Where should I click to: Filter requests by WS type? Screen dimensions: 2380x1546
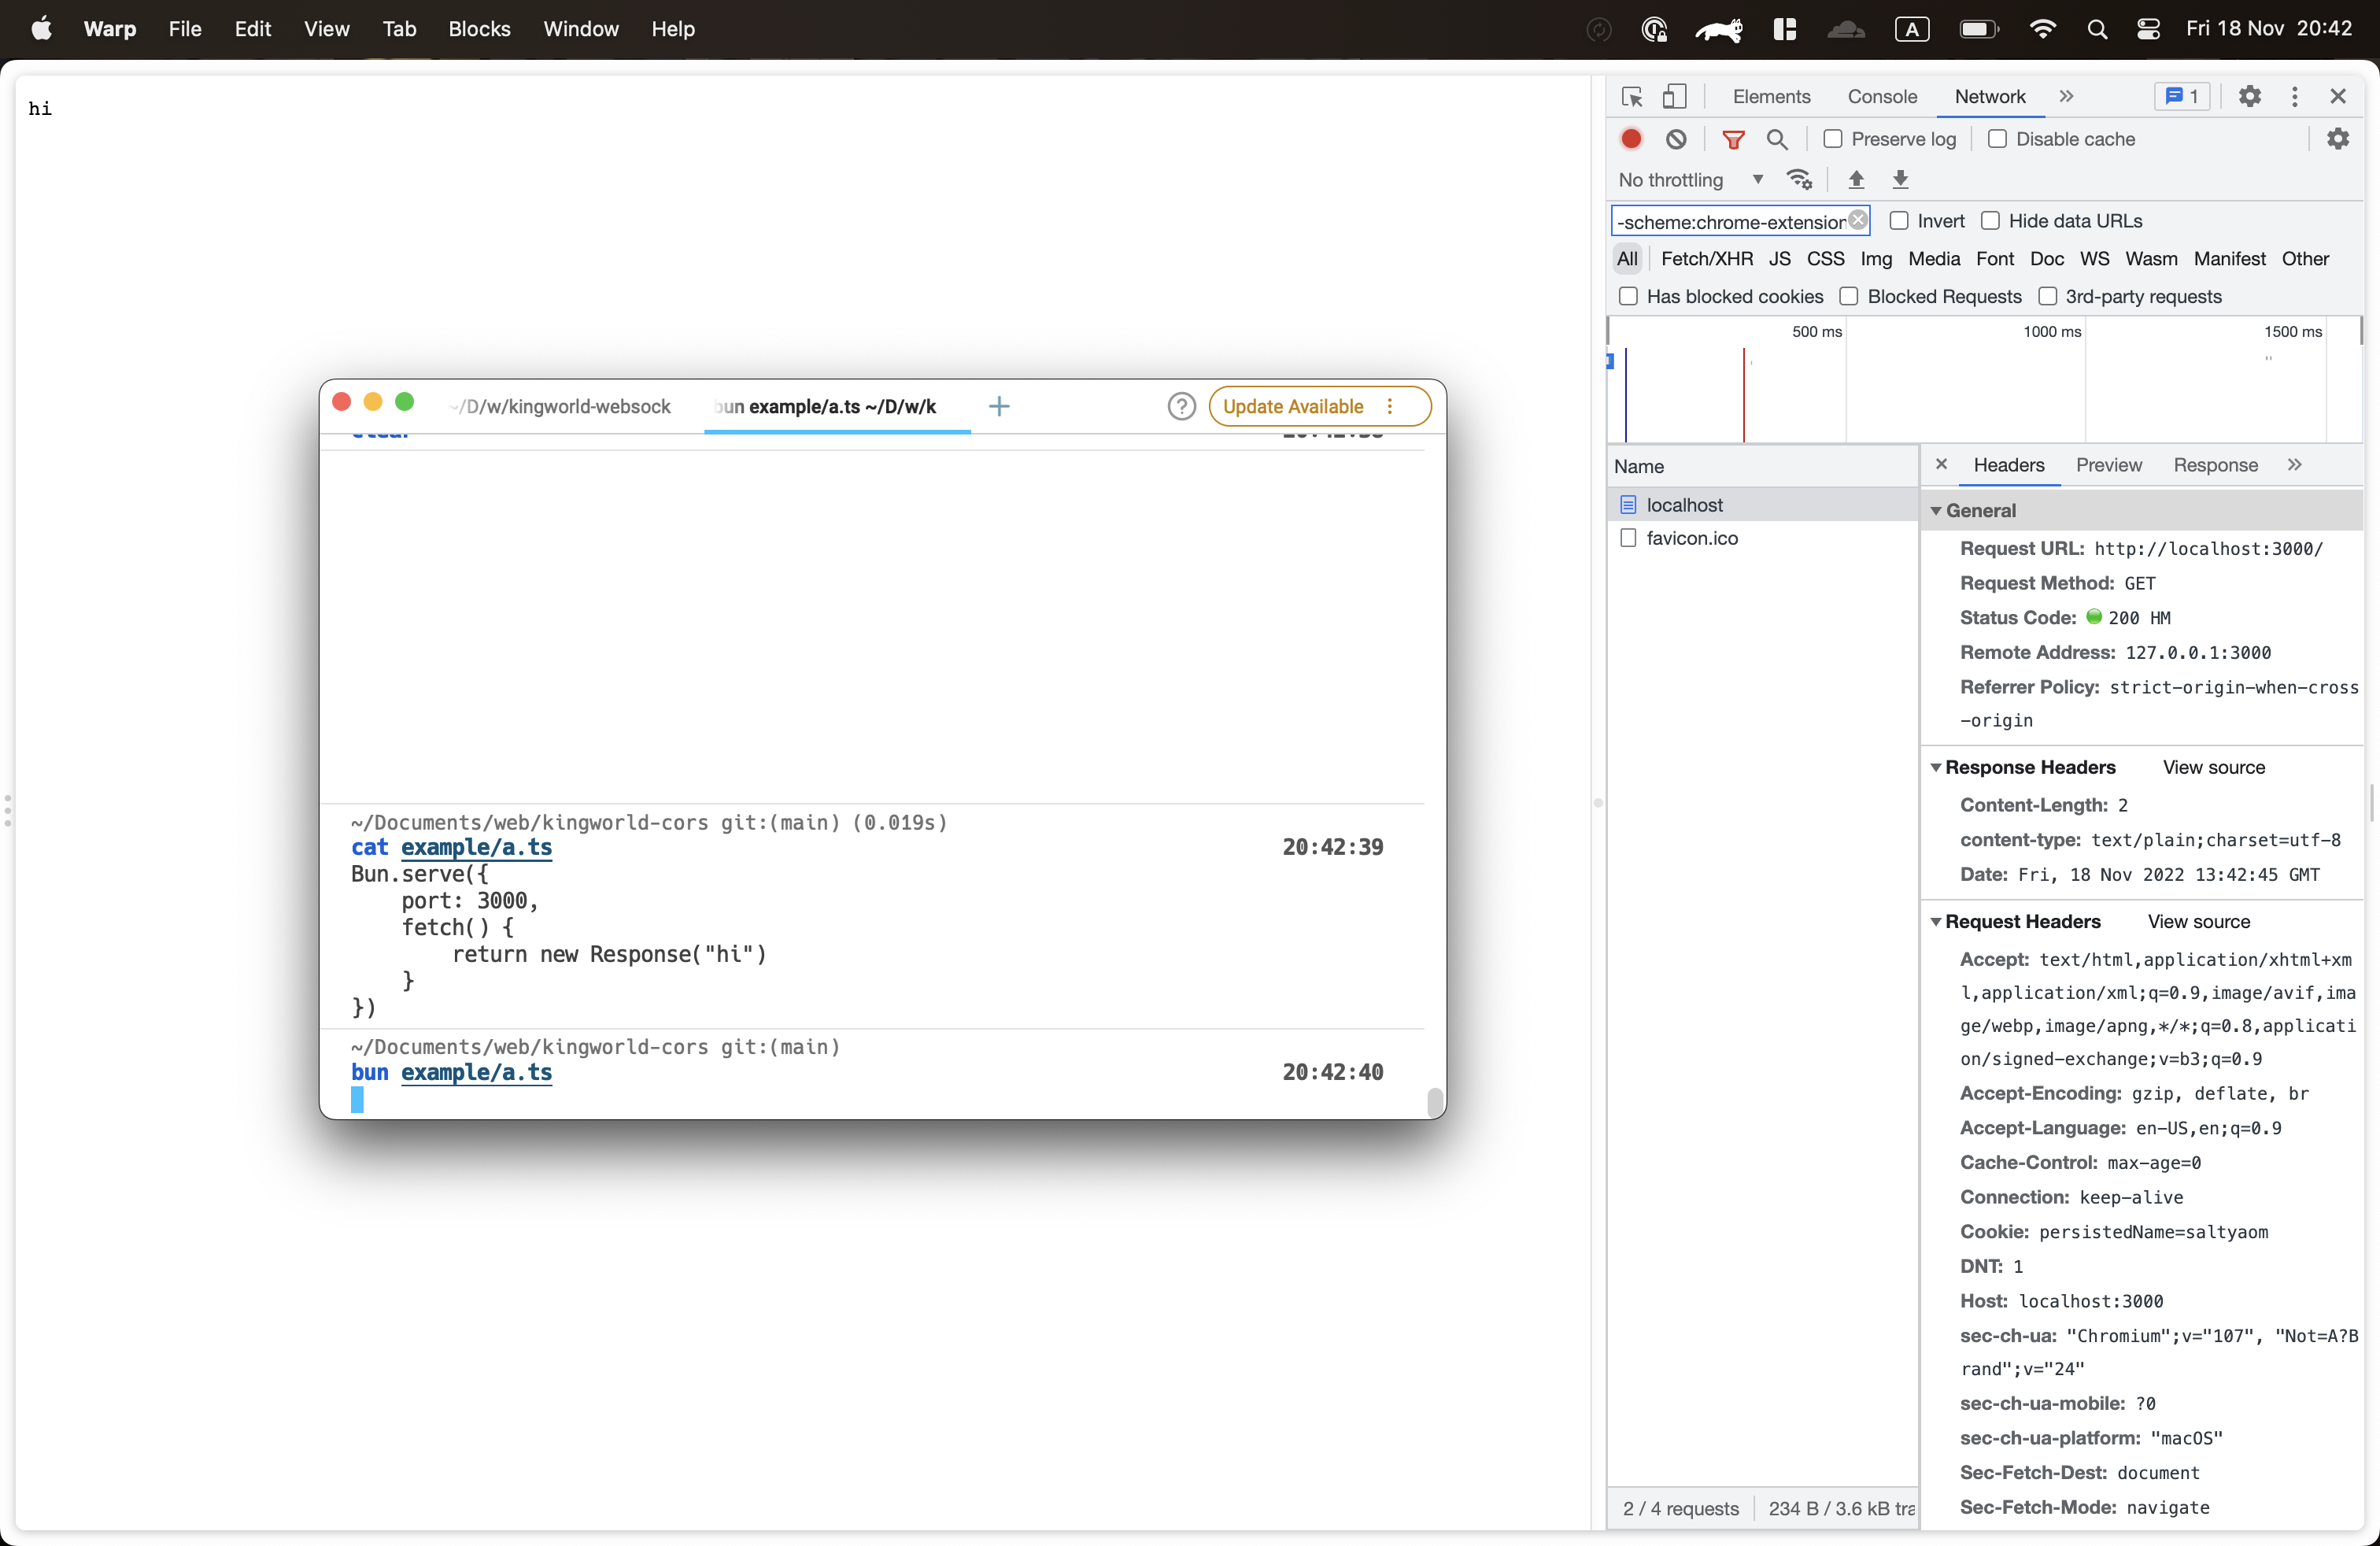pos(2094,259)
